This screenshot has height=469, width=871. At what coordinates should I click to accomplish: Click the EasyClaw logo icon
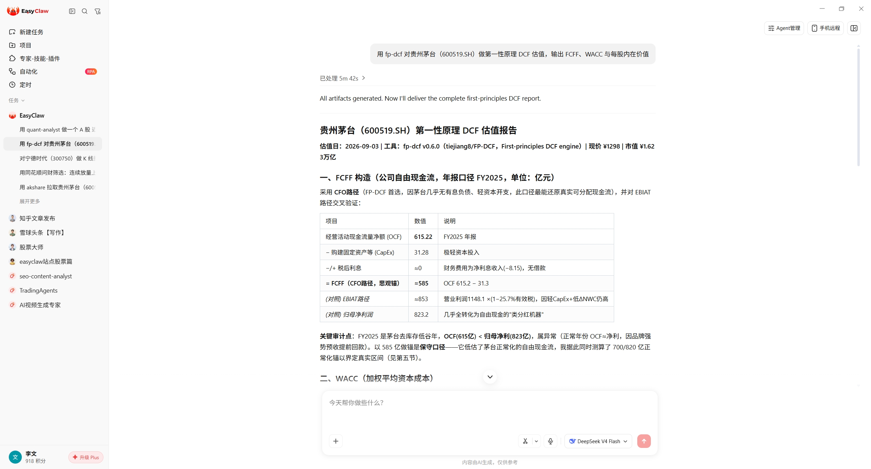[13, 11]
